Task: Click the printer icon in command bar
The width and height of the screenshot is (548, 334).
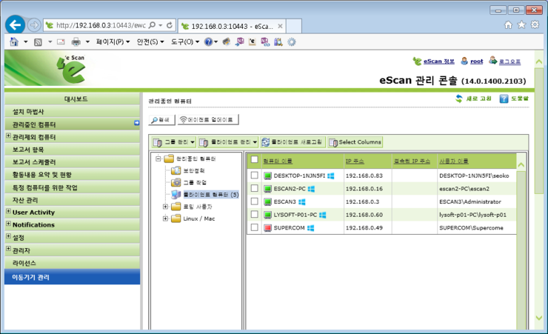Action: [x=76, y=42]
